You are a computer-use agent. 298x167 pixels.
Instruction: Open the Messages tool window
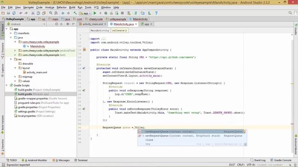click(x=61, y=160)
